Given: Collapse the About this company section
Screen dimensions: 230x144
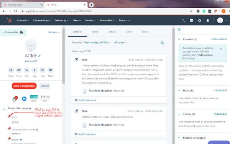Looking at the screenshot, I should pos(4,109).
